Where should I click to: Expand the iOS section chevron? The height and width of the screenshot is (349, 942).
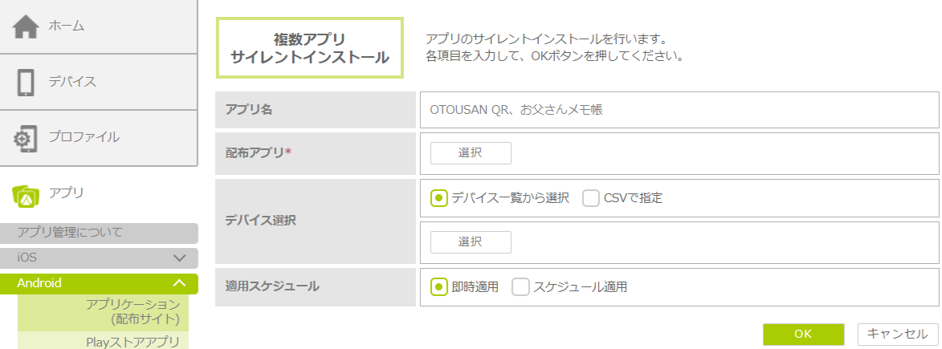point(180,258)
